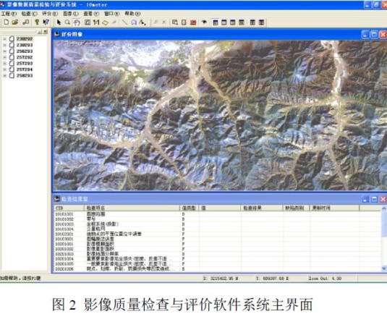The image size is (387, 314).
Task: Select the arrow pointer tool
Action: coord(59,22)
